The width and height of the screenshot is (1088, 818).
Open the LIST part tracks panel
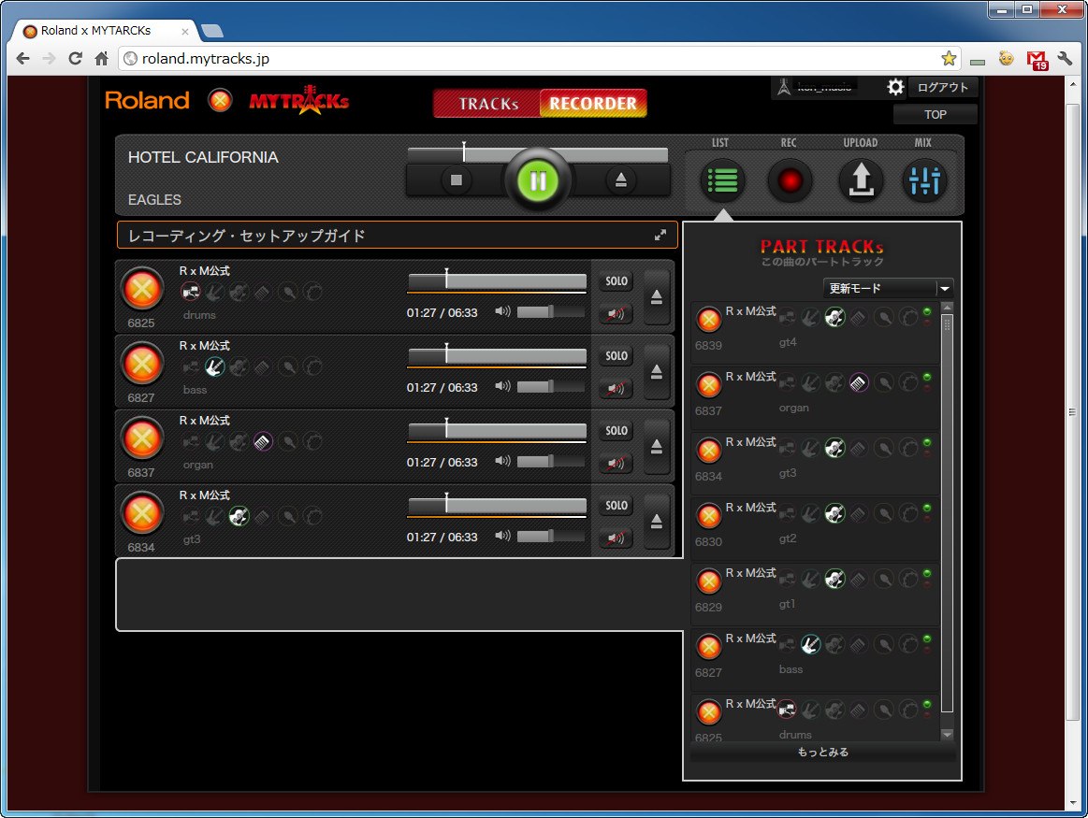pos(722,181)
